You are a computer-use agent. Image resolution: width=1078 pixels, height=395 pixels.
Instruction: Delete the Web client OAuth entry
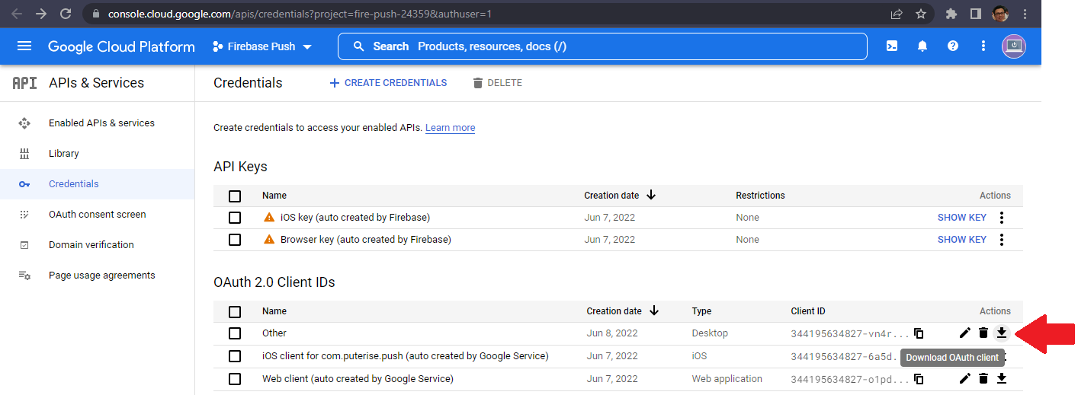click(983, 378)
